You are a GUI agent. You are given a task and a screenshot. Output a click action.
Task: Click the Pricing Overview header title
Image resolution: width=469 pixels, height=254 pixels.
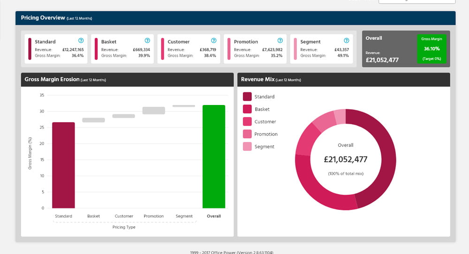(x=43, y=18)
